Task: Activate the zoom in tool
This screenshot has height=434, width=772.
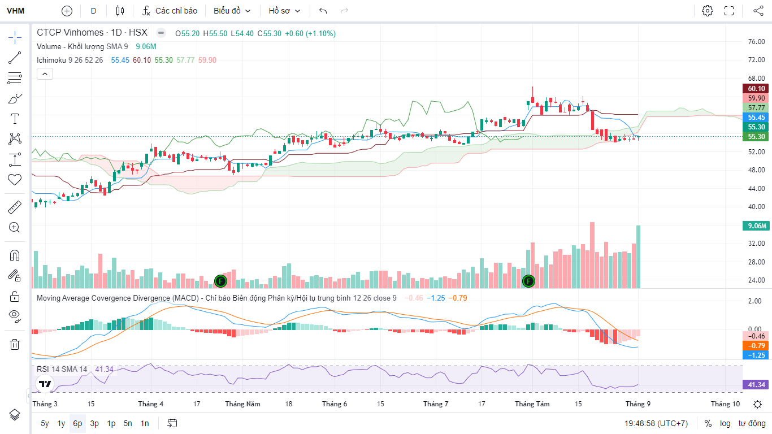Action: pyautogui.click(x=15, y=228)
